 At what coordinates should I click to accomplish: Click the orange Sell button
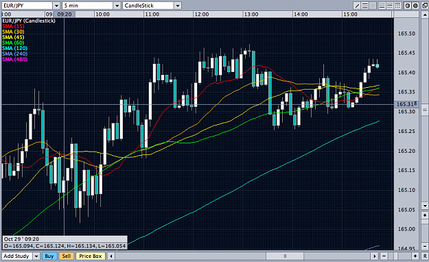(x=67, y=257)
